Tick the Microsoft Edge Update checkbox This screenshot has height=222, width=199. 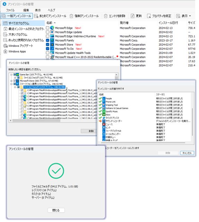coord(48,32)
